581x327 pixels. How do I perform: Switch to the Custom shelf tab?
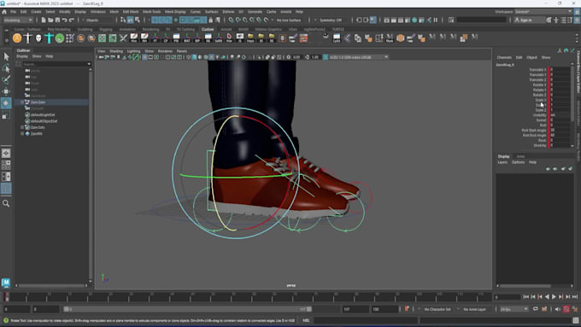coord(208,29)
